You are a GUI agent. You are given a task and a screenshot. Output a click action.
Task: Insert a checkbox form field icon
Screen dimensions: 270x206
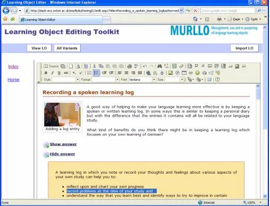tap(196, 66)
